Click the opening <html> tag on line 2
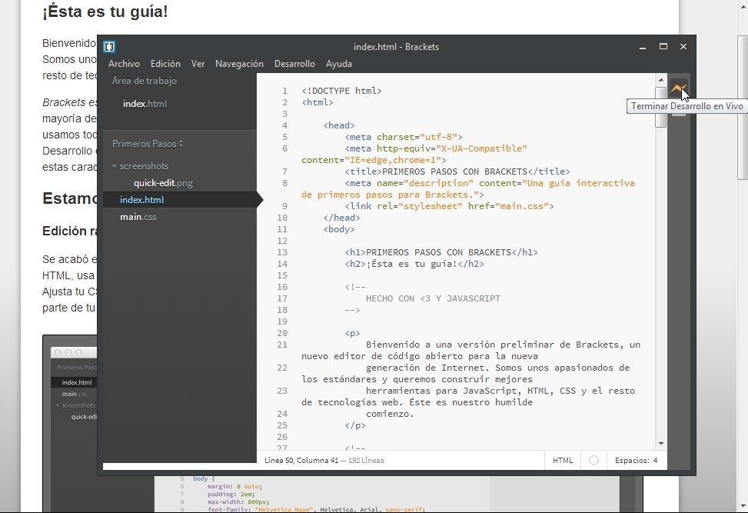 coord(317,102)
